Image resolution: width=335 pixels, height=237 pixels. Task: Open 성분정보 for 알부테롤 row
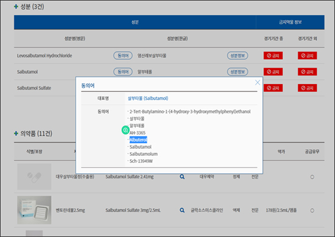tap(238, 72)
